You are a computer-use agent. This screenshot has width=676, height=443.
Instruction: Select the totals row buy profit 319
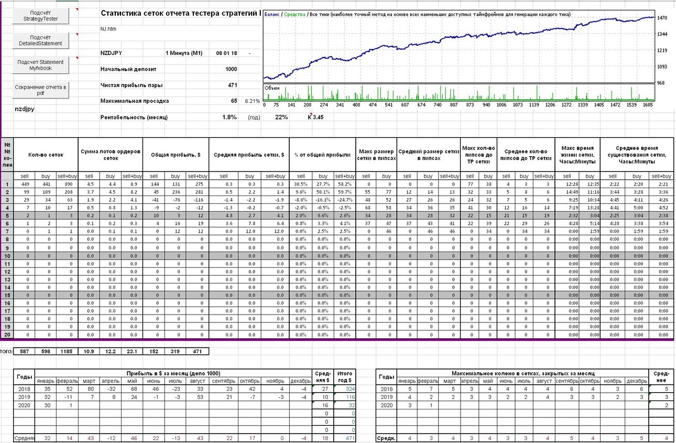(176, 351)
